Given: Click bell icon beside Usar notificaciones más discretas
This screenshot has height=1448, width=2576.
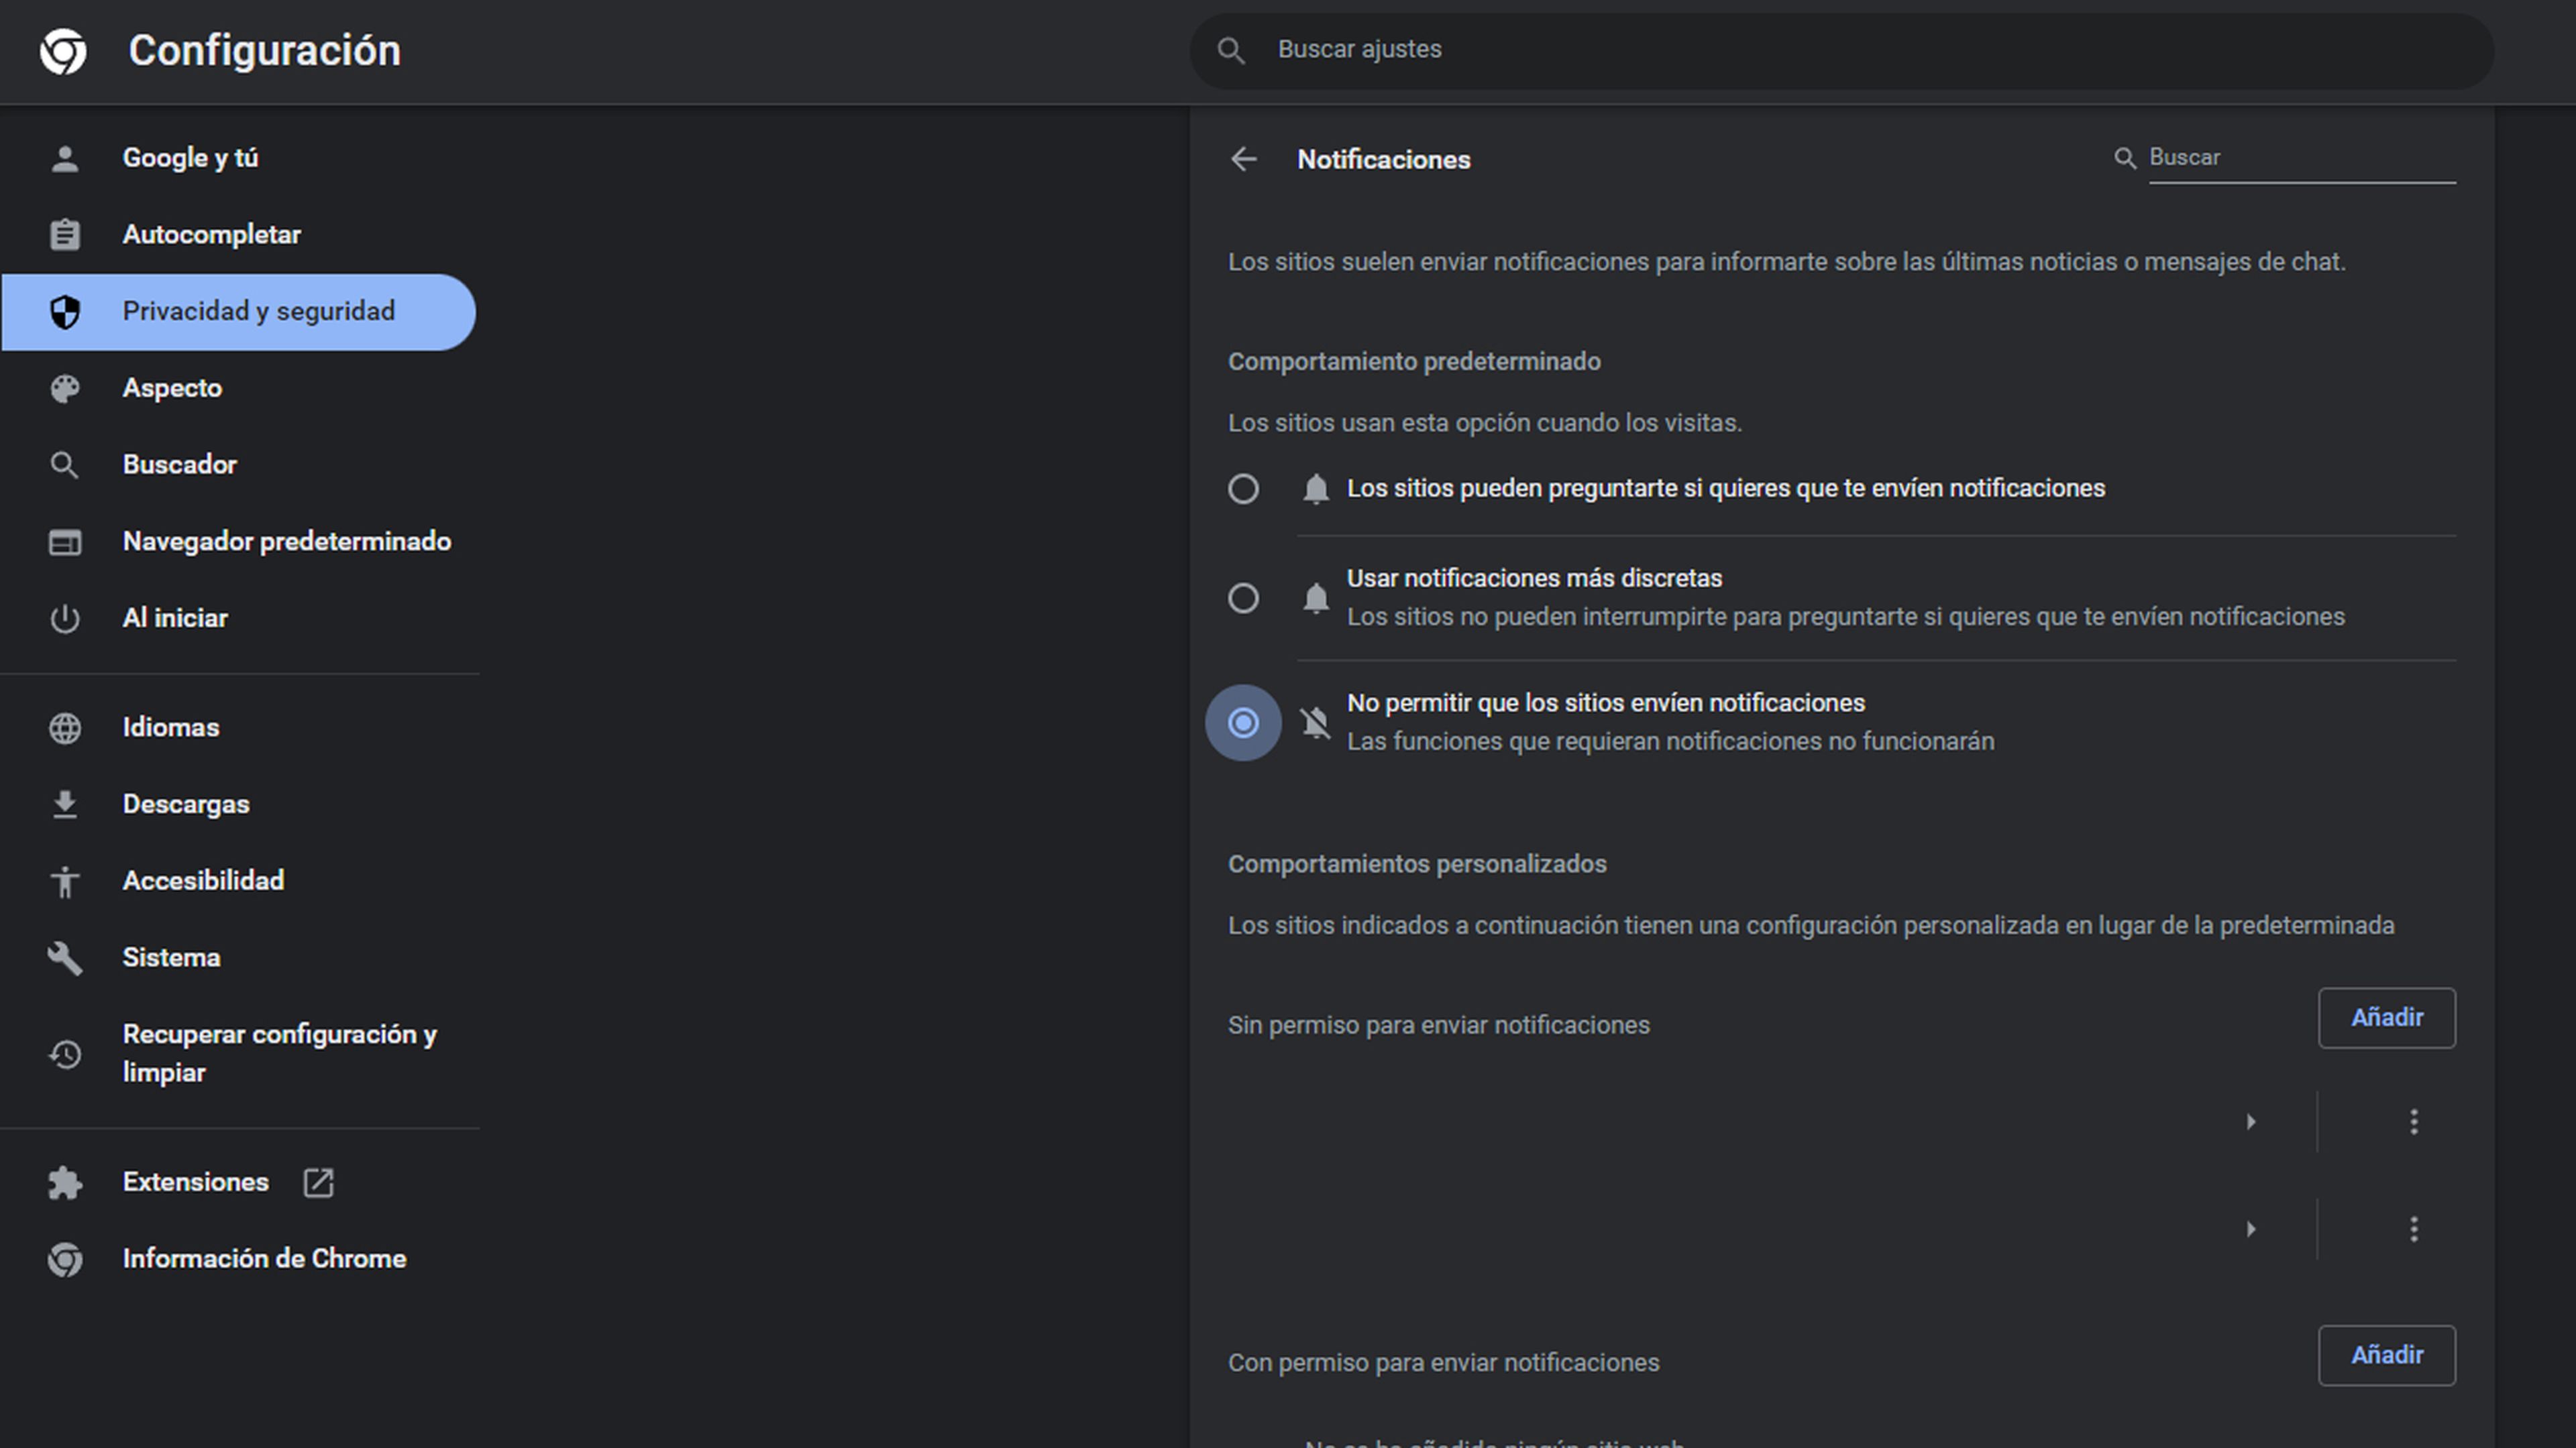Looking at the screenshot, I should click(1315, 597).
